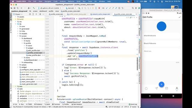This screenshot has height=108, width=192.
Task: Click the Sync/reload icon in toolbar
Action: click(18, 8)
